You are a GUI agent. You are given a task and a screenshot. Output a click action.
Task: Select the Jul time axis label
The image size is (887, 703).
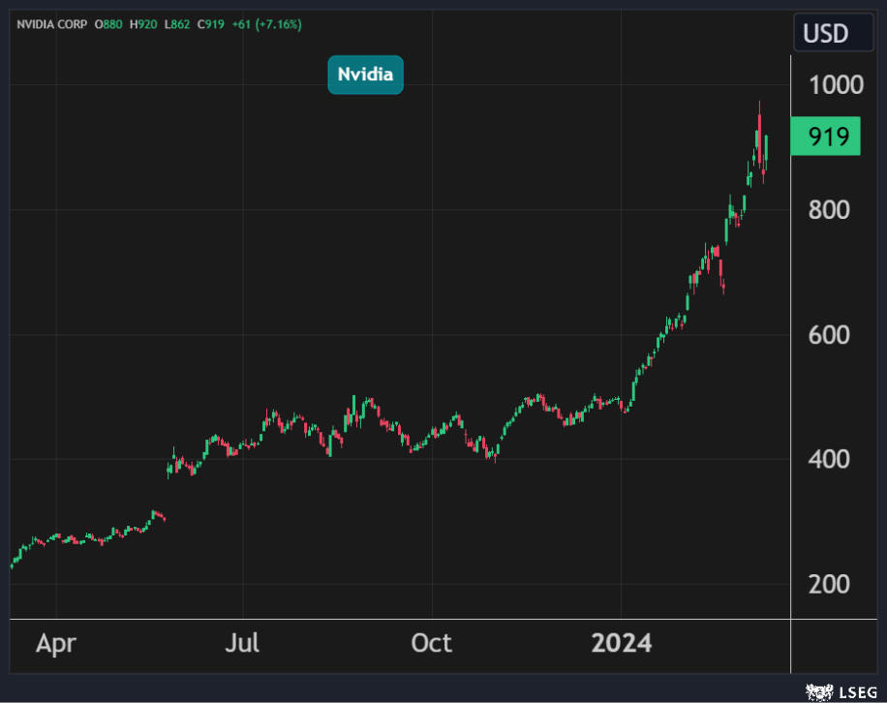[x=242, y=644]
